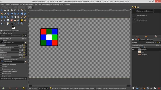Select the Eraser tool
The width and height of the screenshot is (161, 90).
(12, 20)
